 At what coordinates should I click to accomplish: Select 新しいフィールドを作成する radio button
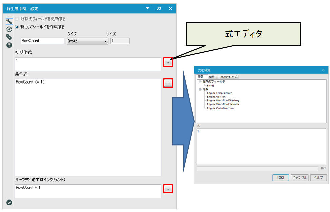[x=17, y=27]
